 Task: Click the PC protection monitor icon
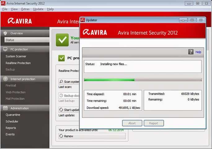[5, 49]
